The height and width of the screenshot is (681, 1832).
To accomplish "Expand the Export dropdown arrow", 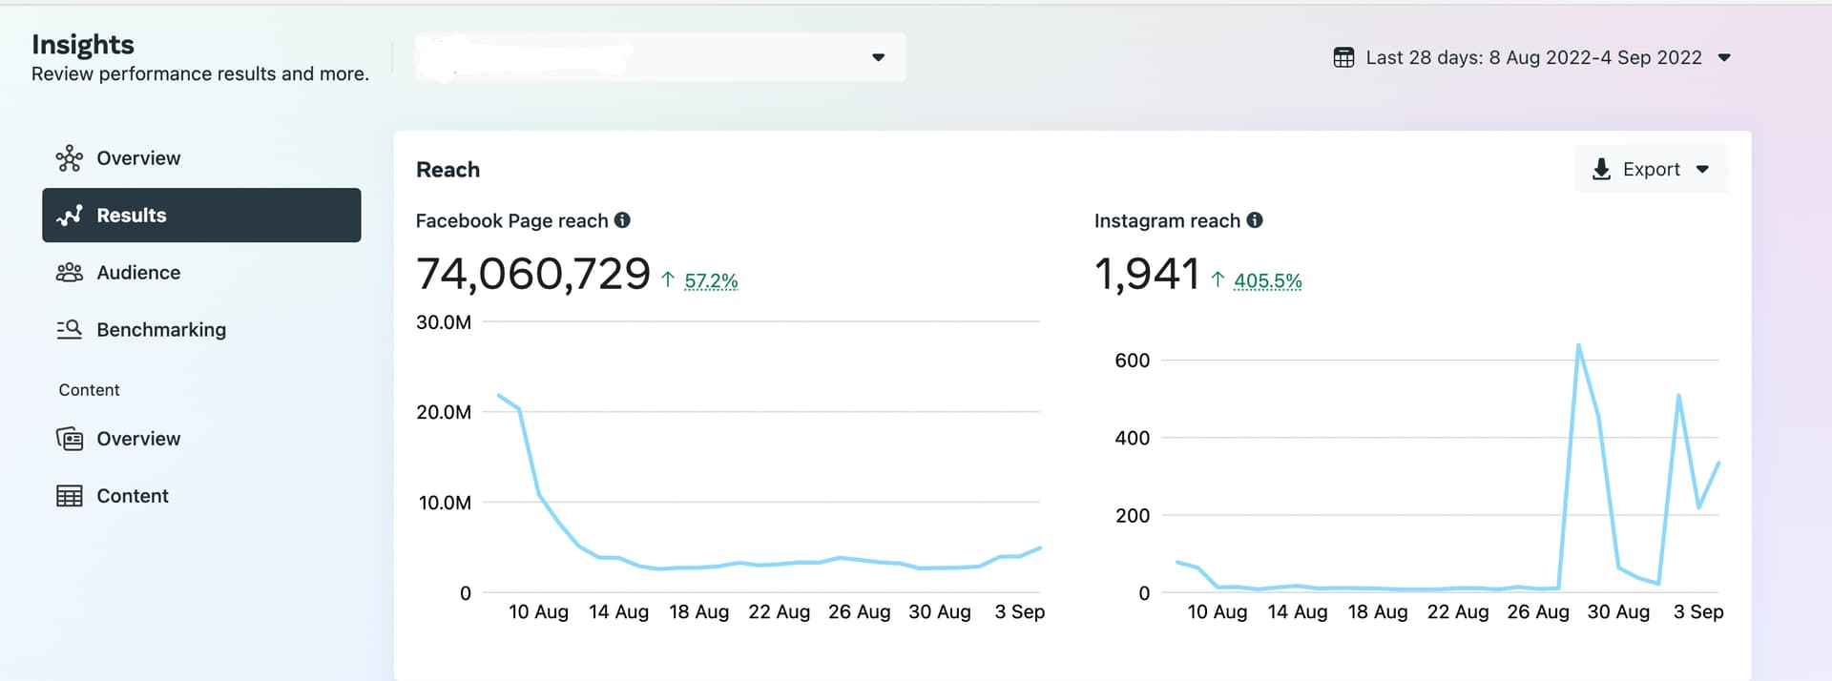I will 1702,170.
